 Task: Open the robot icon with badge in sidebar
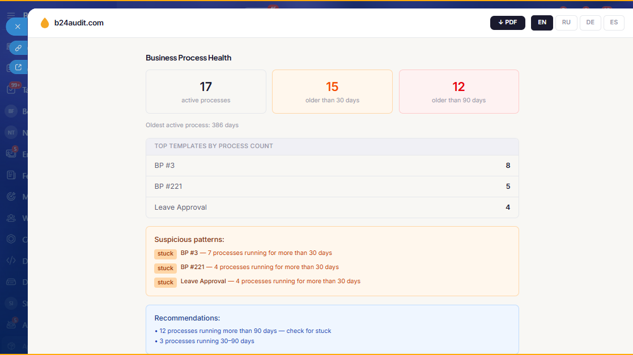11,324
